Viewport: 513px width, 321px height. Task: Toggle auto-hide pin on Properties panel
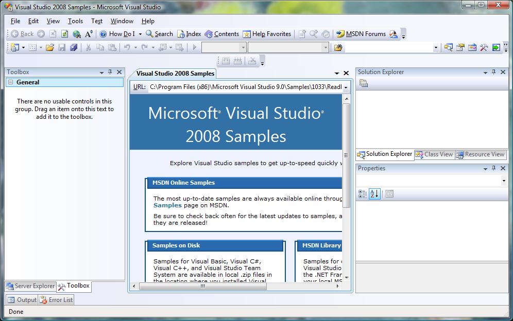click(x=494, y=168)
